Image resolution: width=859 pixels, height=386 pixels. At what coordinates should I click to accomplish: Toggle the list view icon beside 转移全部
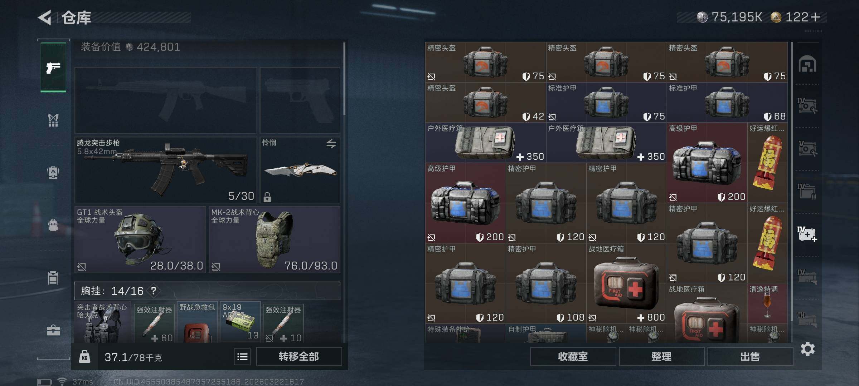point(242,357)
